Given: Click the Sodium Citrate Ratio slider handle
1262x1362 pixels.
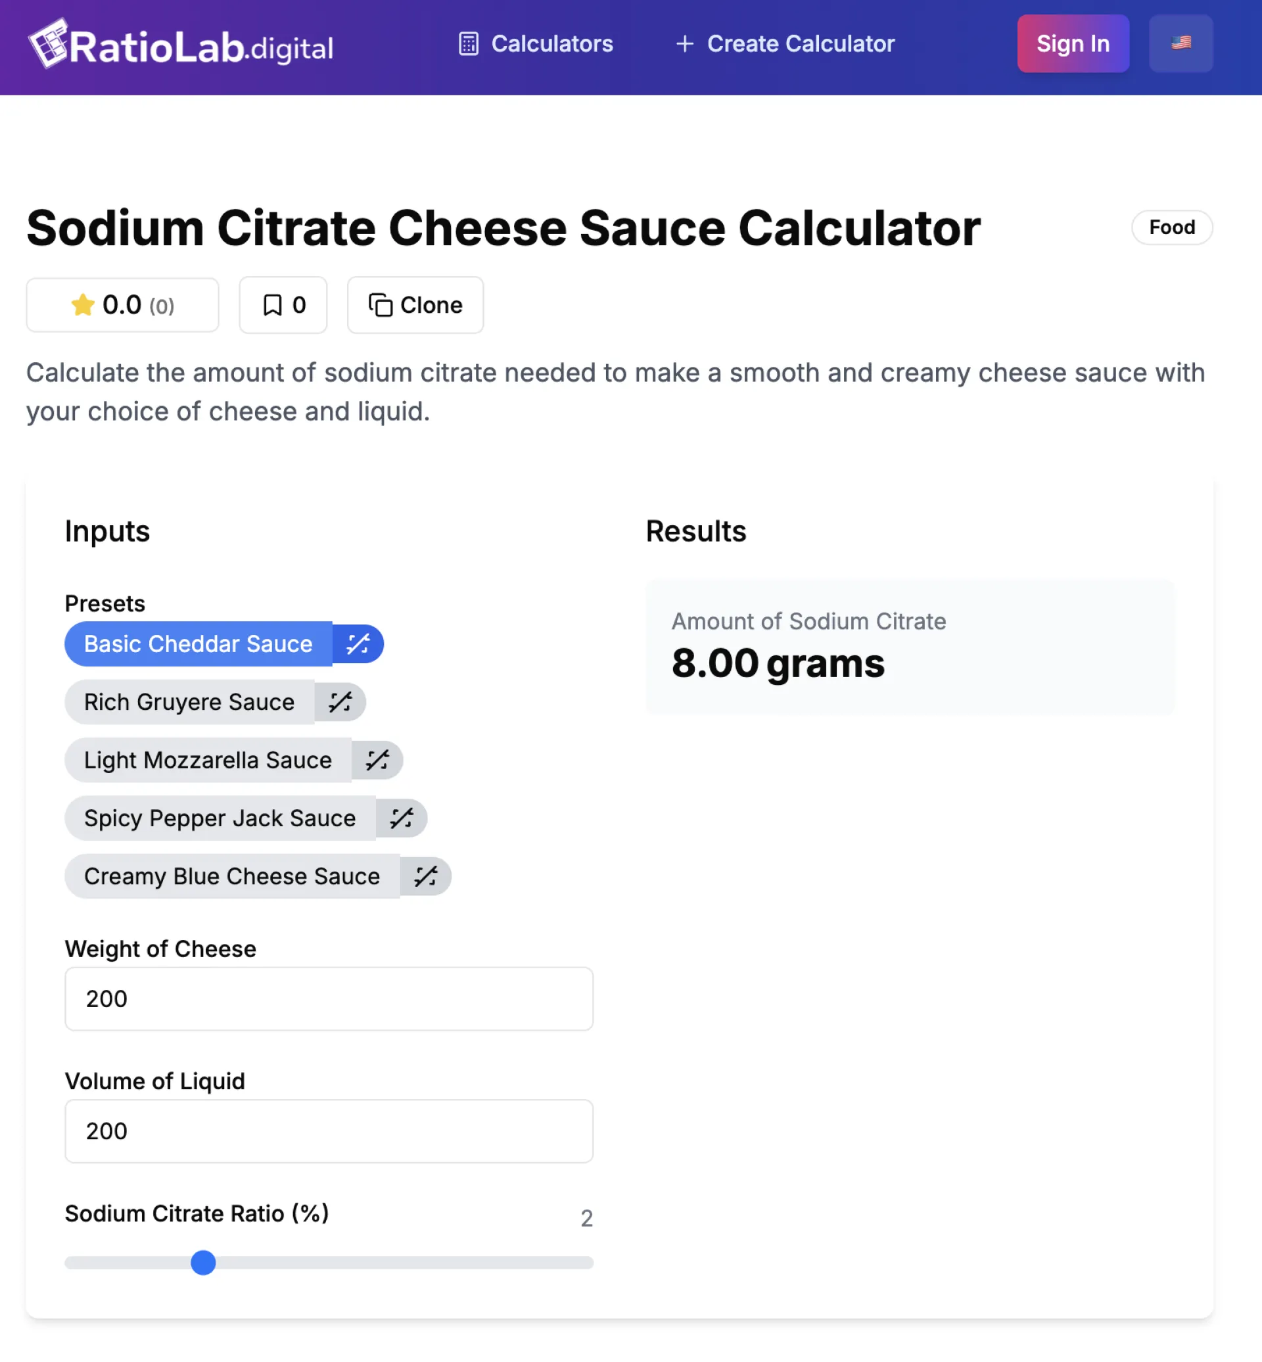Looking at the screenshot, I should pos(203,1262).
